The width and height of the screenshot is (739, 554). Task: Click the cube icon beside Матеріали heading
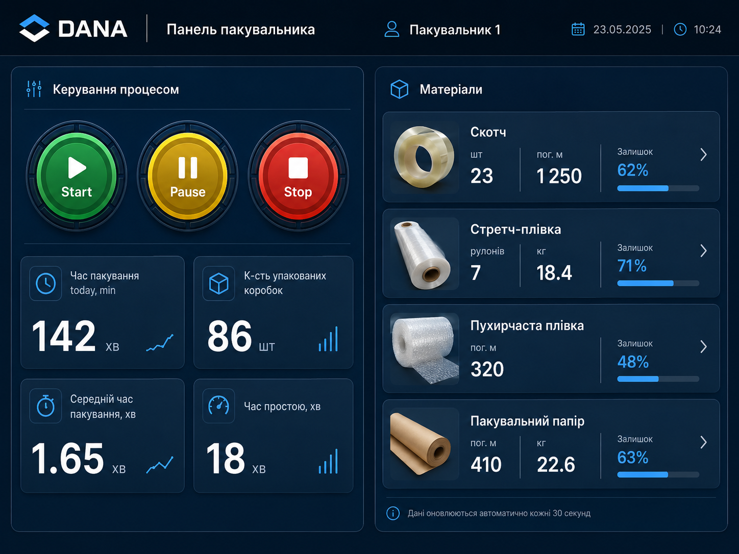(x=399, y=89)
